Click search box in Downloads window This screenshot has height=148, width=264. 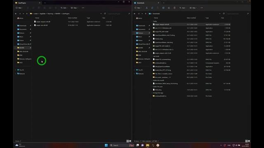[x=238, y=14]
